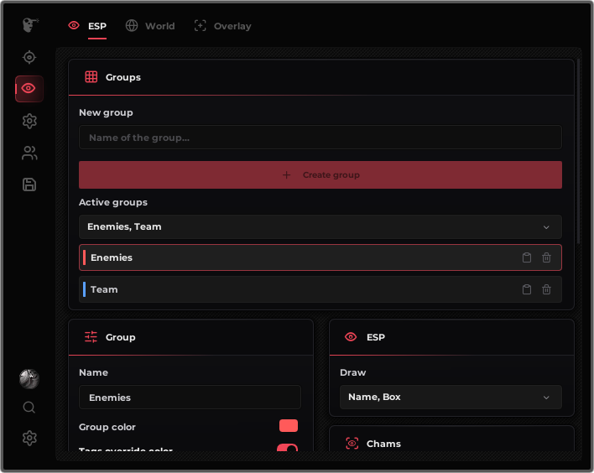Viewport: 594px width, 473px height.
Task: Open the Group color swatch
Action: pos(289,426)
